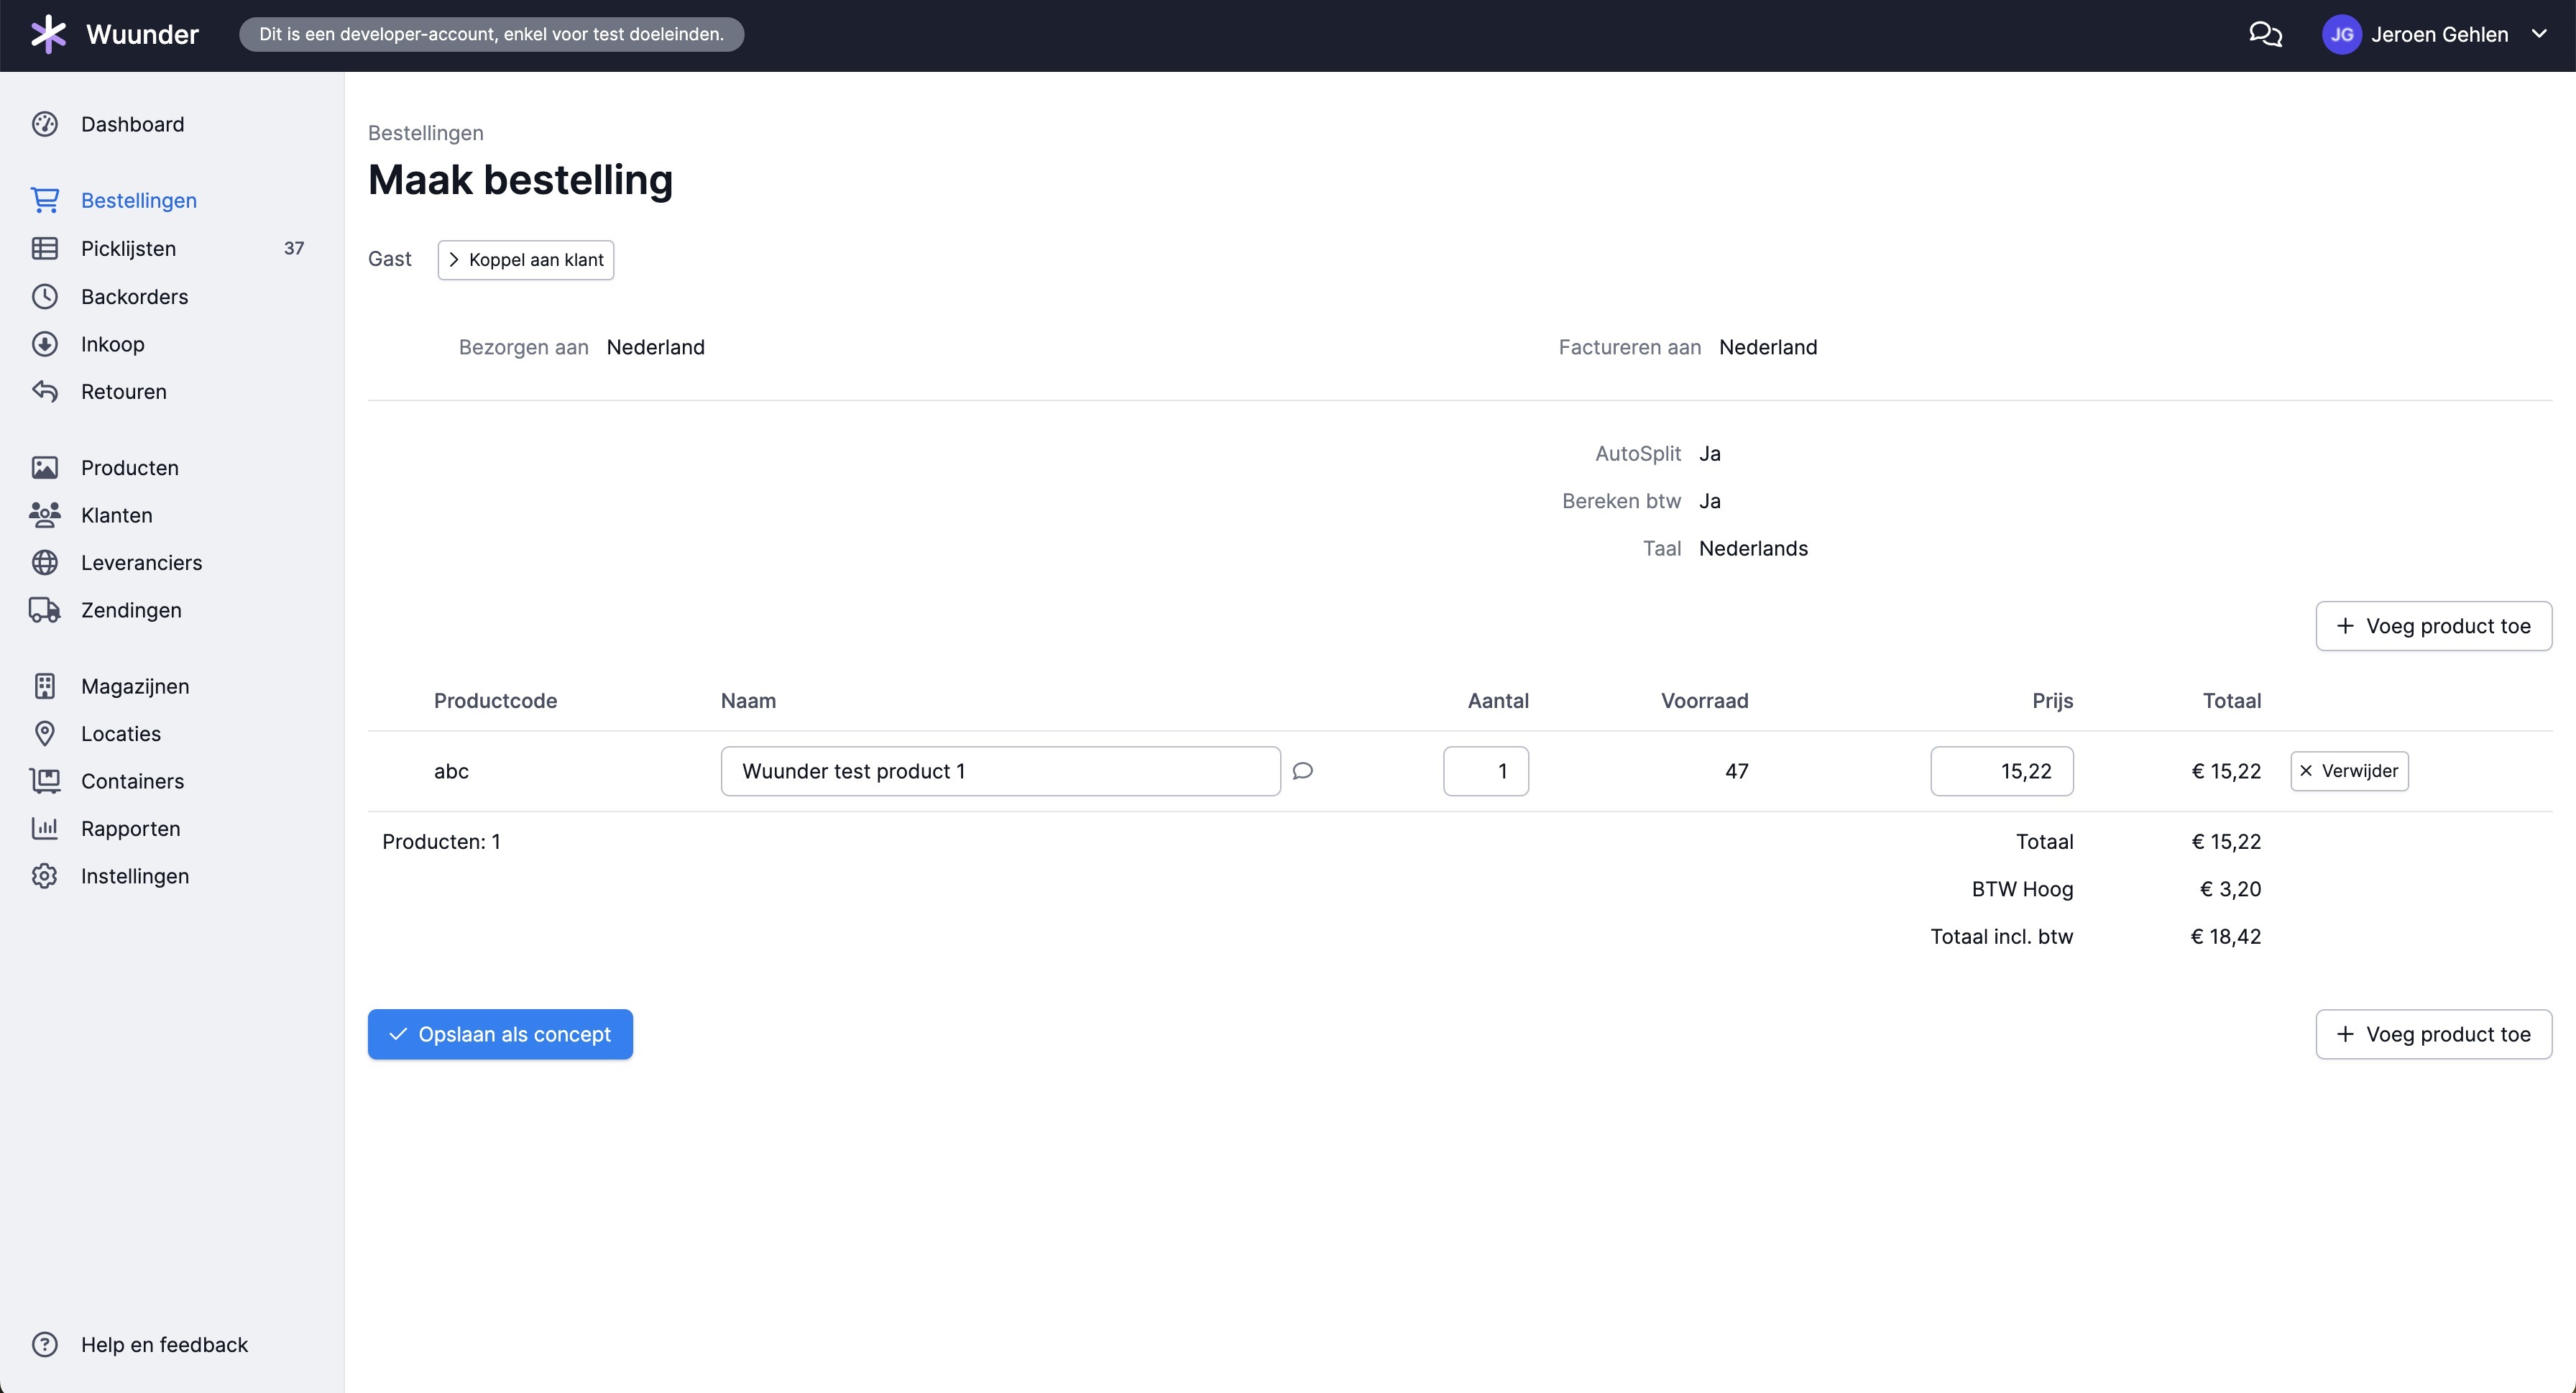Click the Inkoop download-arrow icon

(x=45, y=344)
